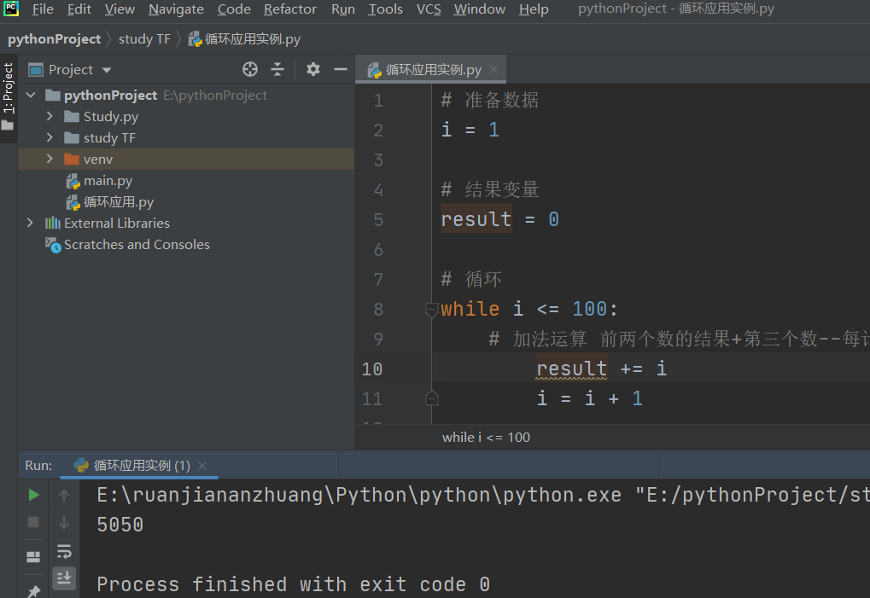Click pythonProject breadcrumb in navigation bar
This screenshot has height=598, width=870.
point(55,38)
